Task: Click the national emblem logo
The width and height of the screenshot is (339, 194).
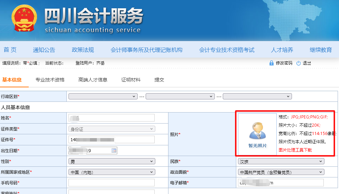Action: pos(24,18)
